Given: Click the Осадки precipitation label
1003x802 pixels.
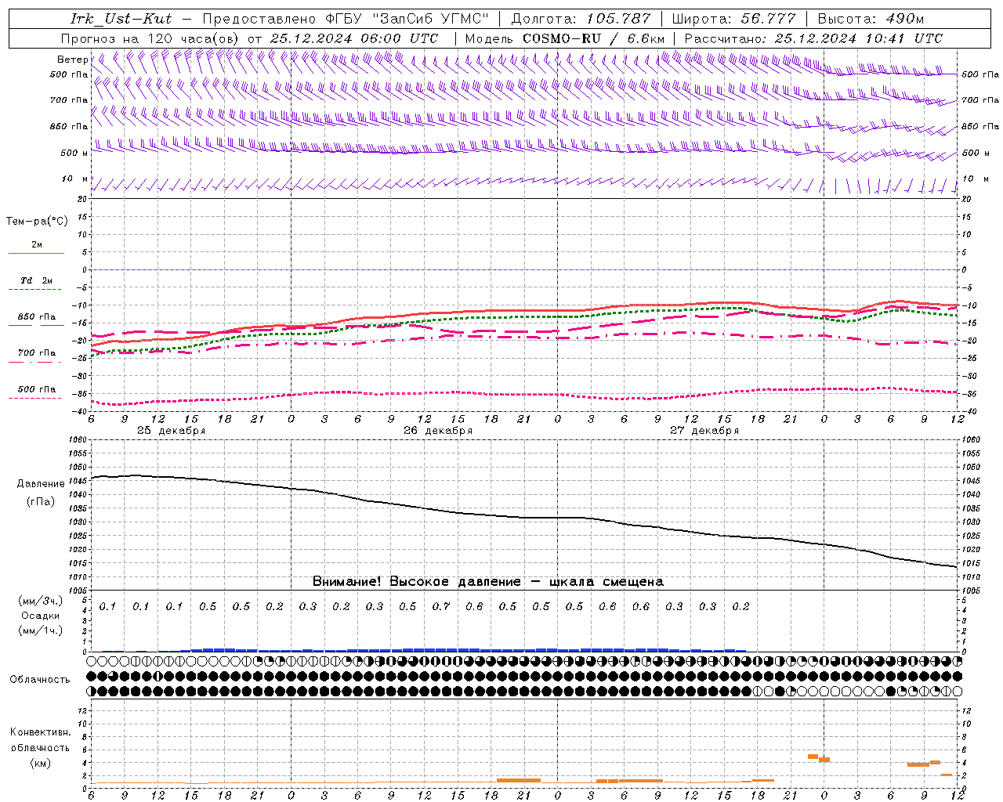Looking at the screenshot, I should 40,616.
